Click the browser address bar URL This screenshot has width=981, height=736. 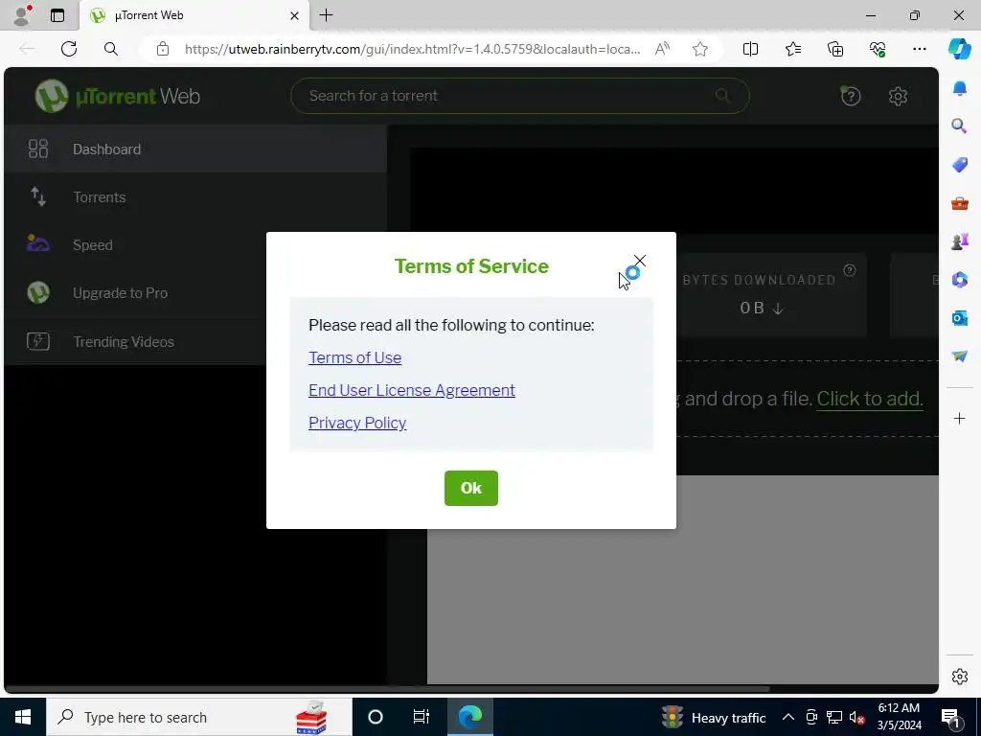(412, 49)
